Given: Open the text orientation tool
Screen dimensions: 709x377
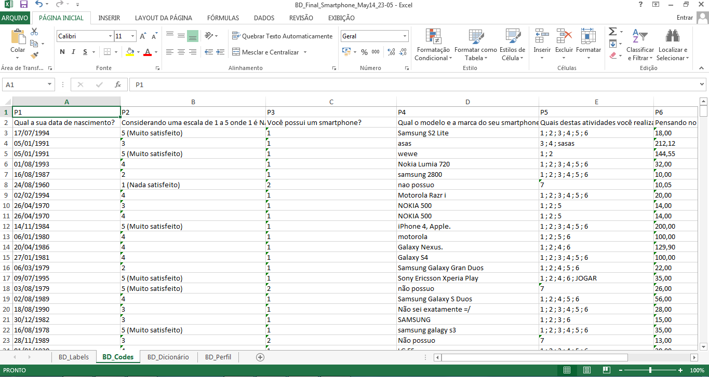Looking at the screenshot, I should point(209,36).
